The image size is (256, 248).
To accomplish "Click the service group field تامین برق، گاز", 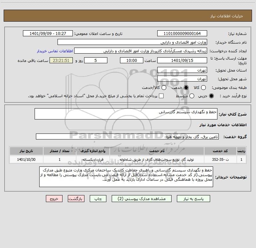I will (x=127, y=136).
